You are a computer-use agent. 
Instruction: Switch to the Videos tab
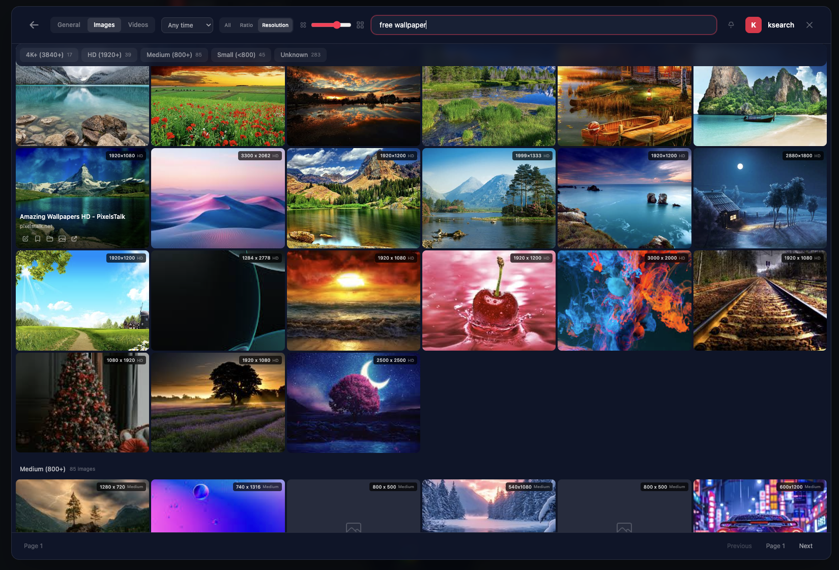(x=137, y=24)
